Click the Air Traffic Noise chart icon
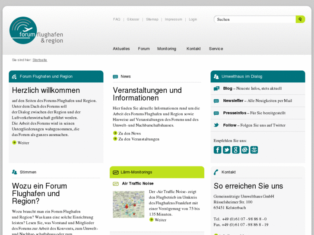314x235 pixels. (116, 184)
